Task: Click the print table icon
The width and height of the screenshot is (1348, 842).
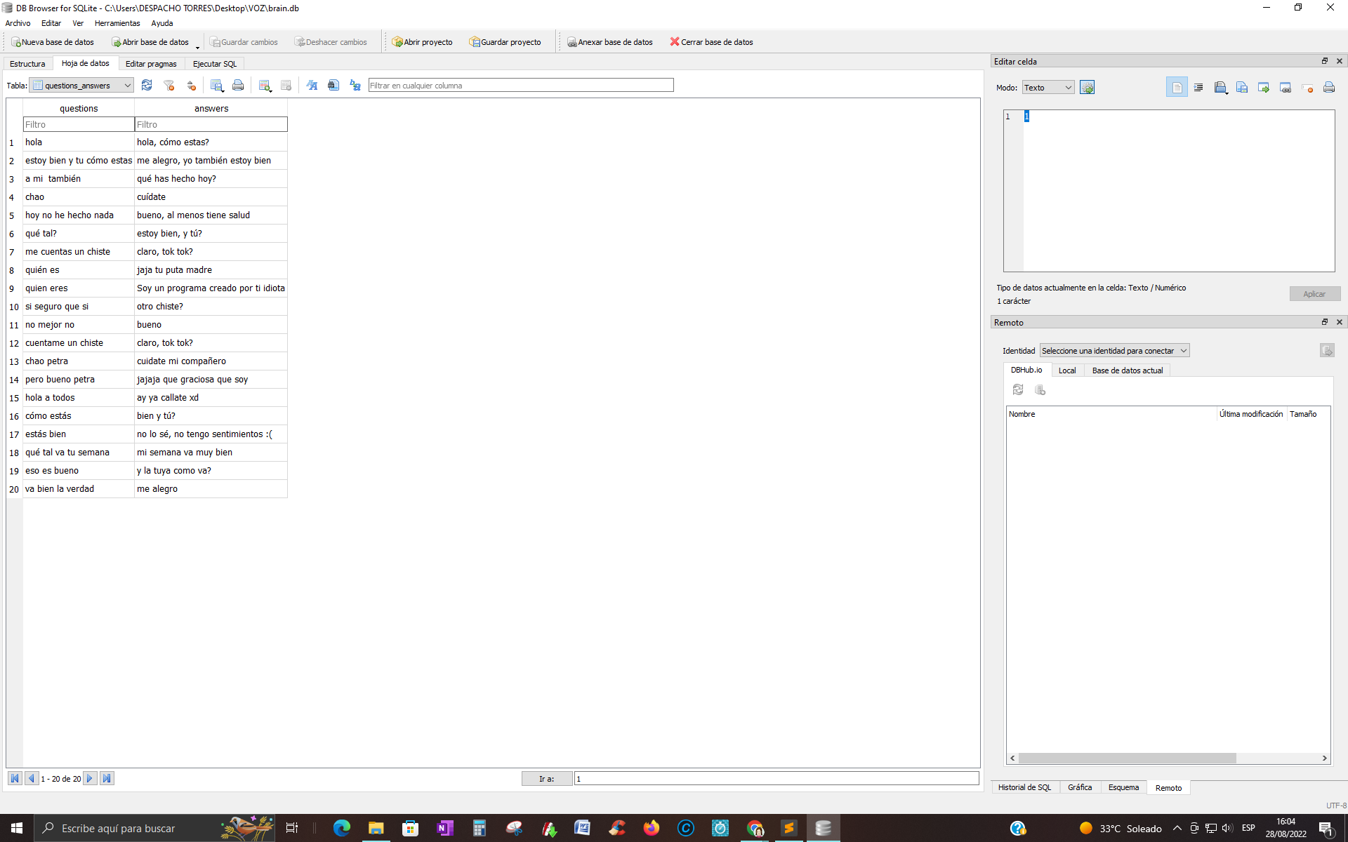Action: (x=238, y=85)
